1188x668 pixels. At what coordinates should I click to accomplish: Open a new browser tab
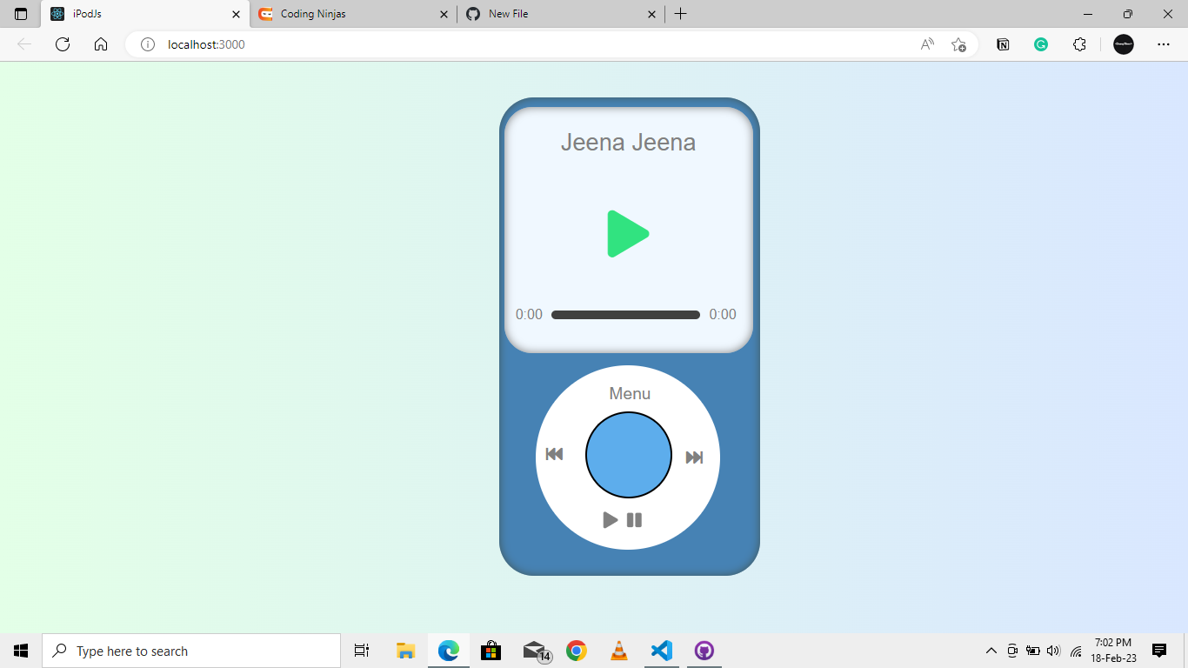[x=681, y=14]
